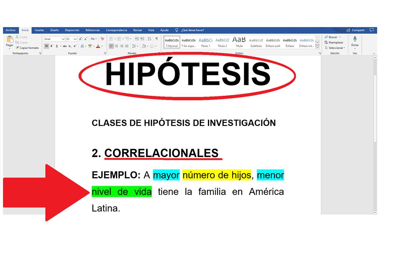Screen dimensions: 415x258
Task: Click the vertical scrollbar down arrow
Action: coord(375,212)
